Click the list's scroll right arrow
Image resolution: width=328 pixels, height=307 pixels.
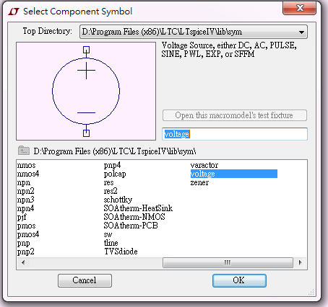[300, 262]
